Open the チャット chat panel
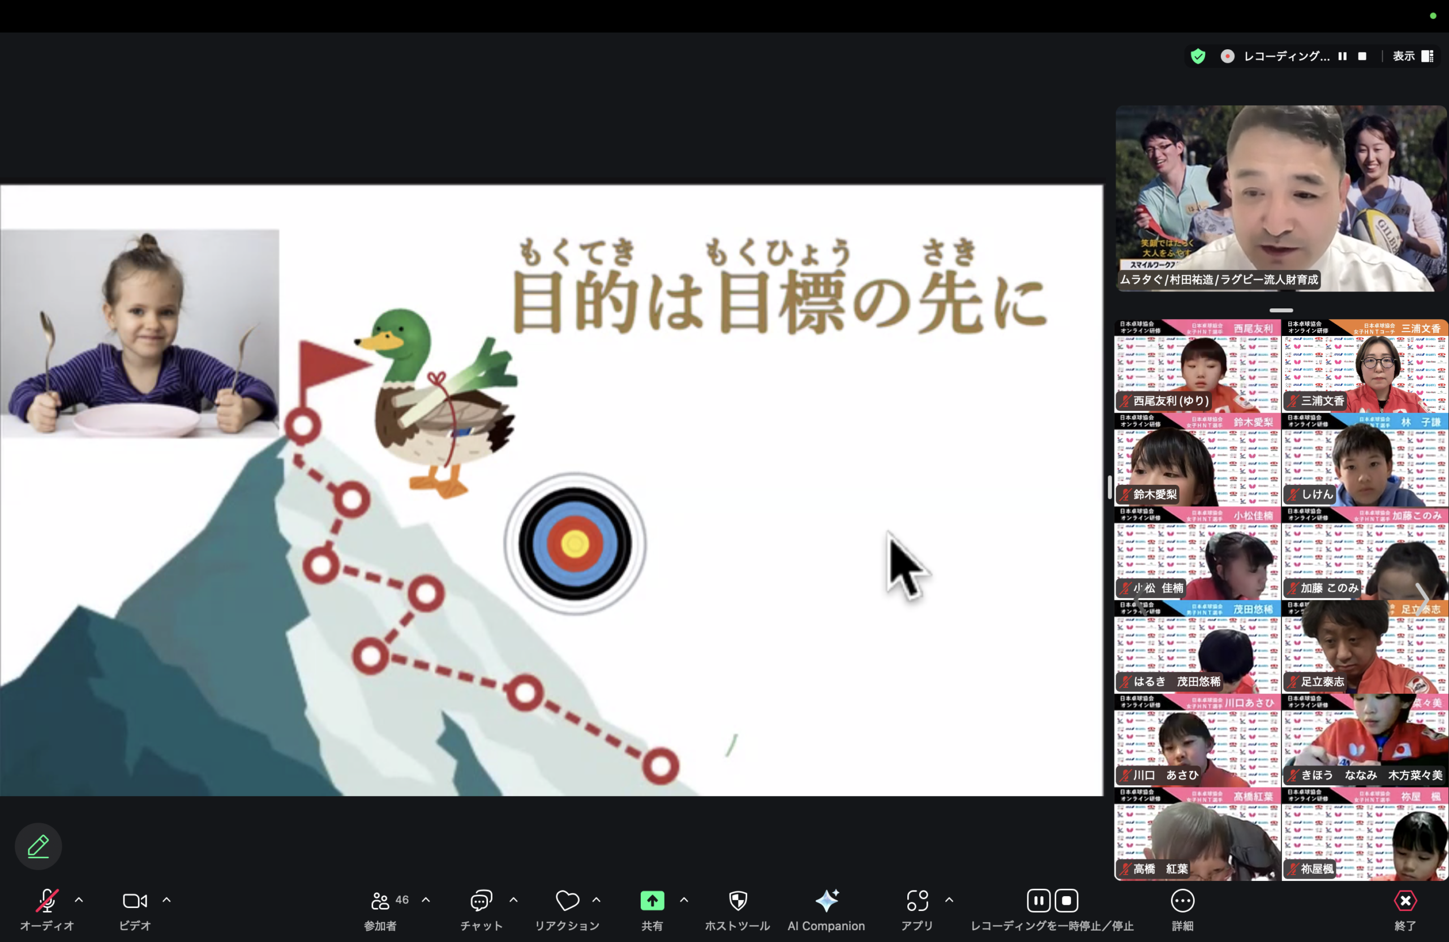1449x942 pixels. point(481,901)
